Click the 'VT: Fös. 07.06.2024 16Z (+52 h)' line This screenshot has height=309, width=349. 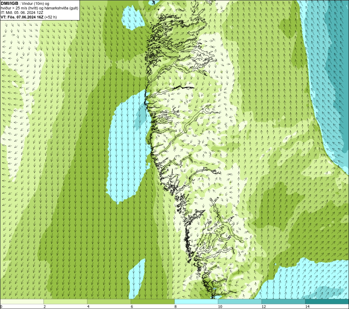[x=29, y=17]
